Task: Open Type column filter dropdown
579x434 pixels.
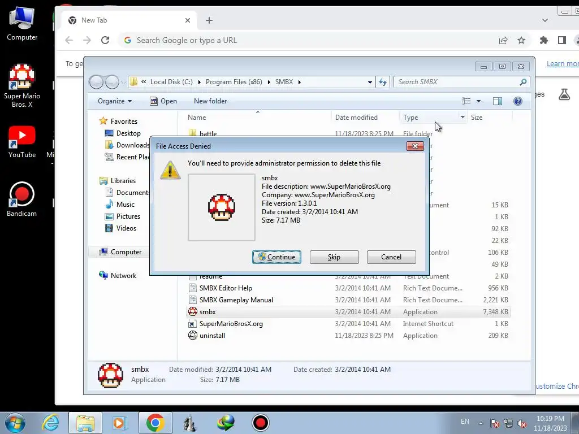Action: pyautogui.click(x=463, y=118)
